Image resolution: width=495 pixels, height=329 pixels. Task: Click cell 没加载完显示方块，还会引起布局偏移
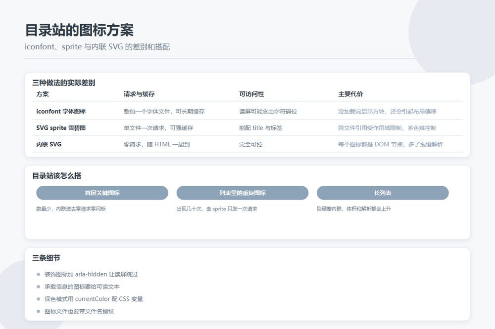(388, 112)
